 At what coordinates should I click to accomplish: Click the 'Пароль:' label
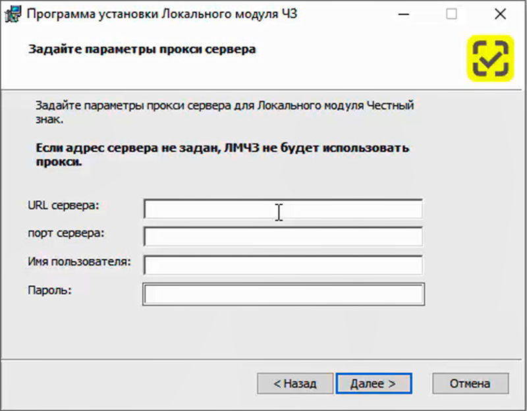[49, 289]
